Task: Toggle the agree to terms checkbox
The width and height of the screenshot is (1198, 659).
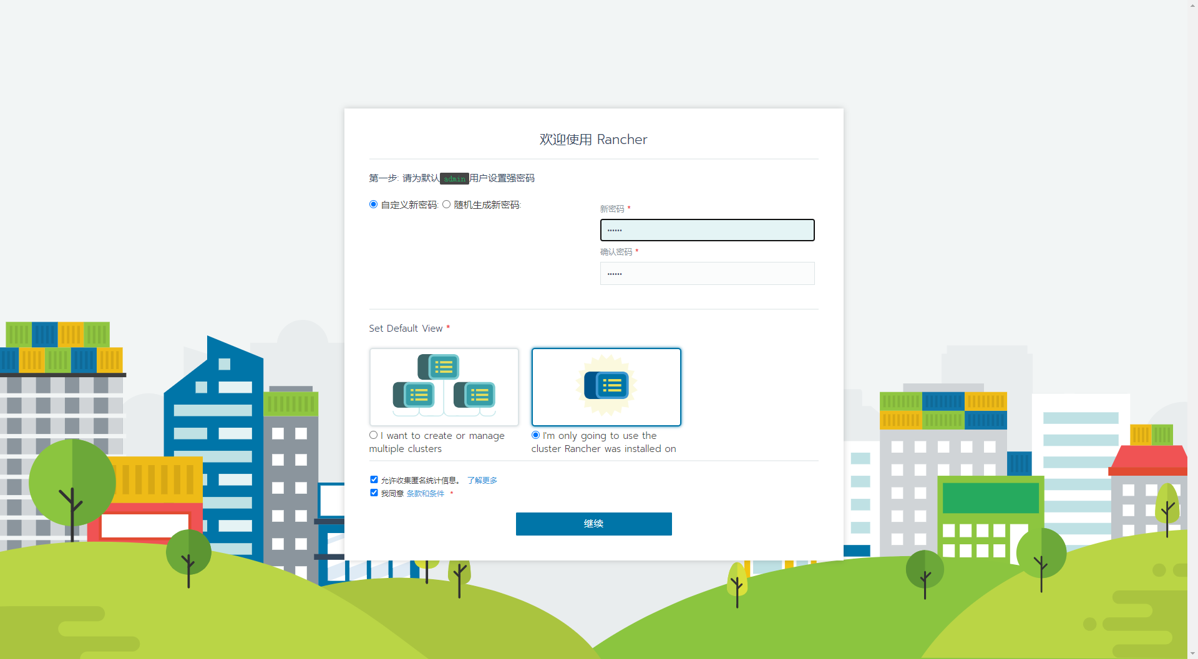Action: tap(374, 493)
